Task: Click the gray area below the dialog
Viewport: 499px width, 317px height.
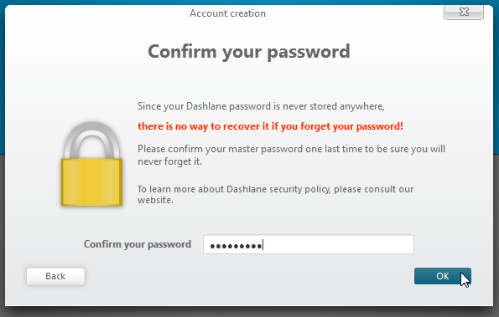Action: (x=250, y=313)
